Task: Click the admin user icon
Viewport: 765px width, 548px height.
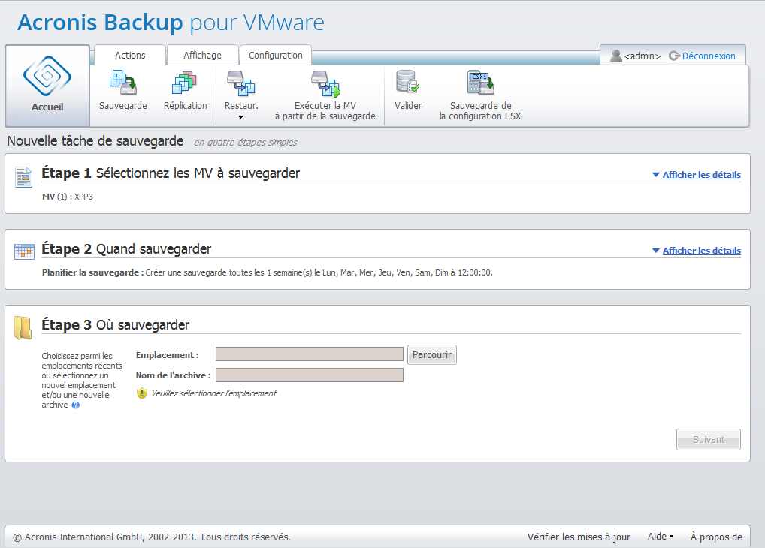Action: point(616,56)
